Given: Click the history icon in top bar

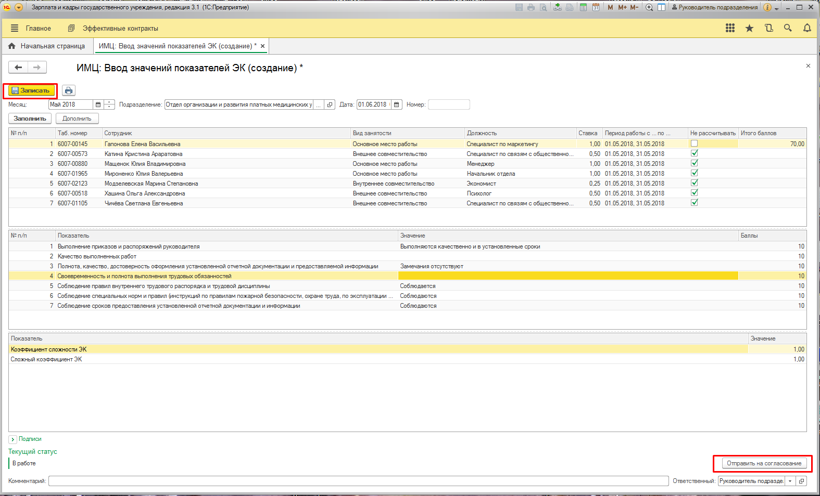Looking at the screenshot, I should (x=768, y=28).
